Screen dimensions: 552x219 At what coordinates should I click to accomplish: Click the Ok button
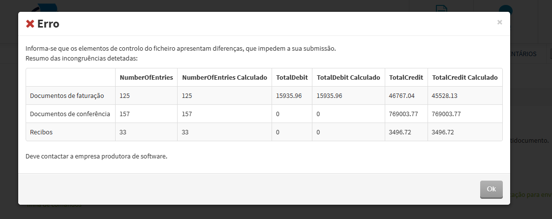coord(491,189)
